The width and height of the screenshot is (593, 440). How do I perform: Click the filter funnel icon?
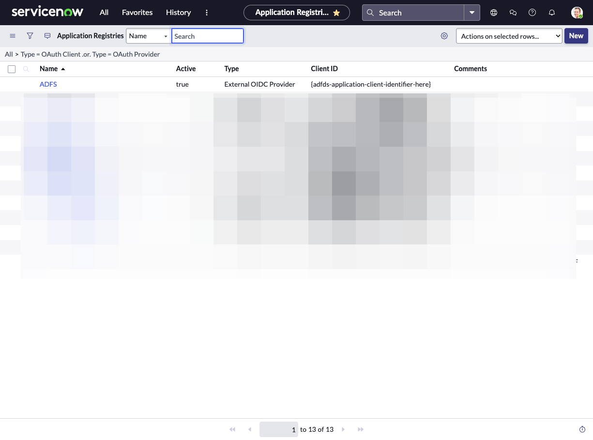[30, 36]
